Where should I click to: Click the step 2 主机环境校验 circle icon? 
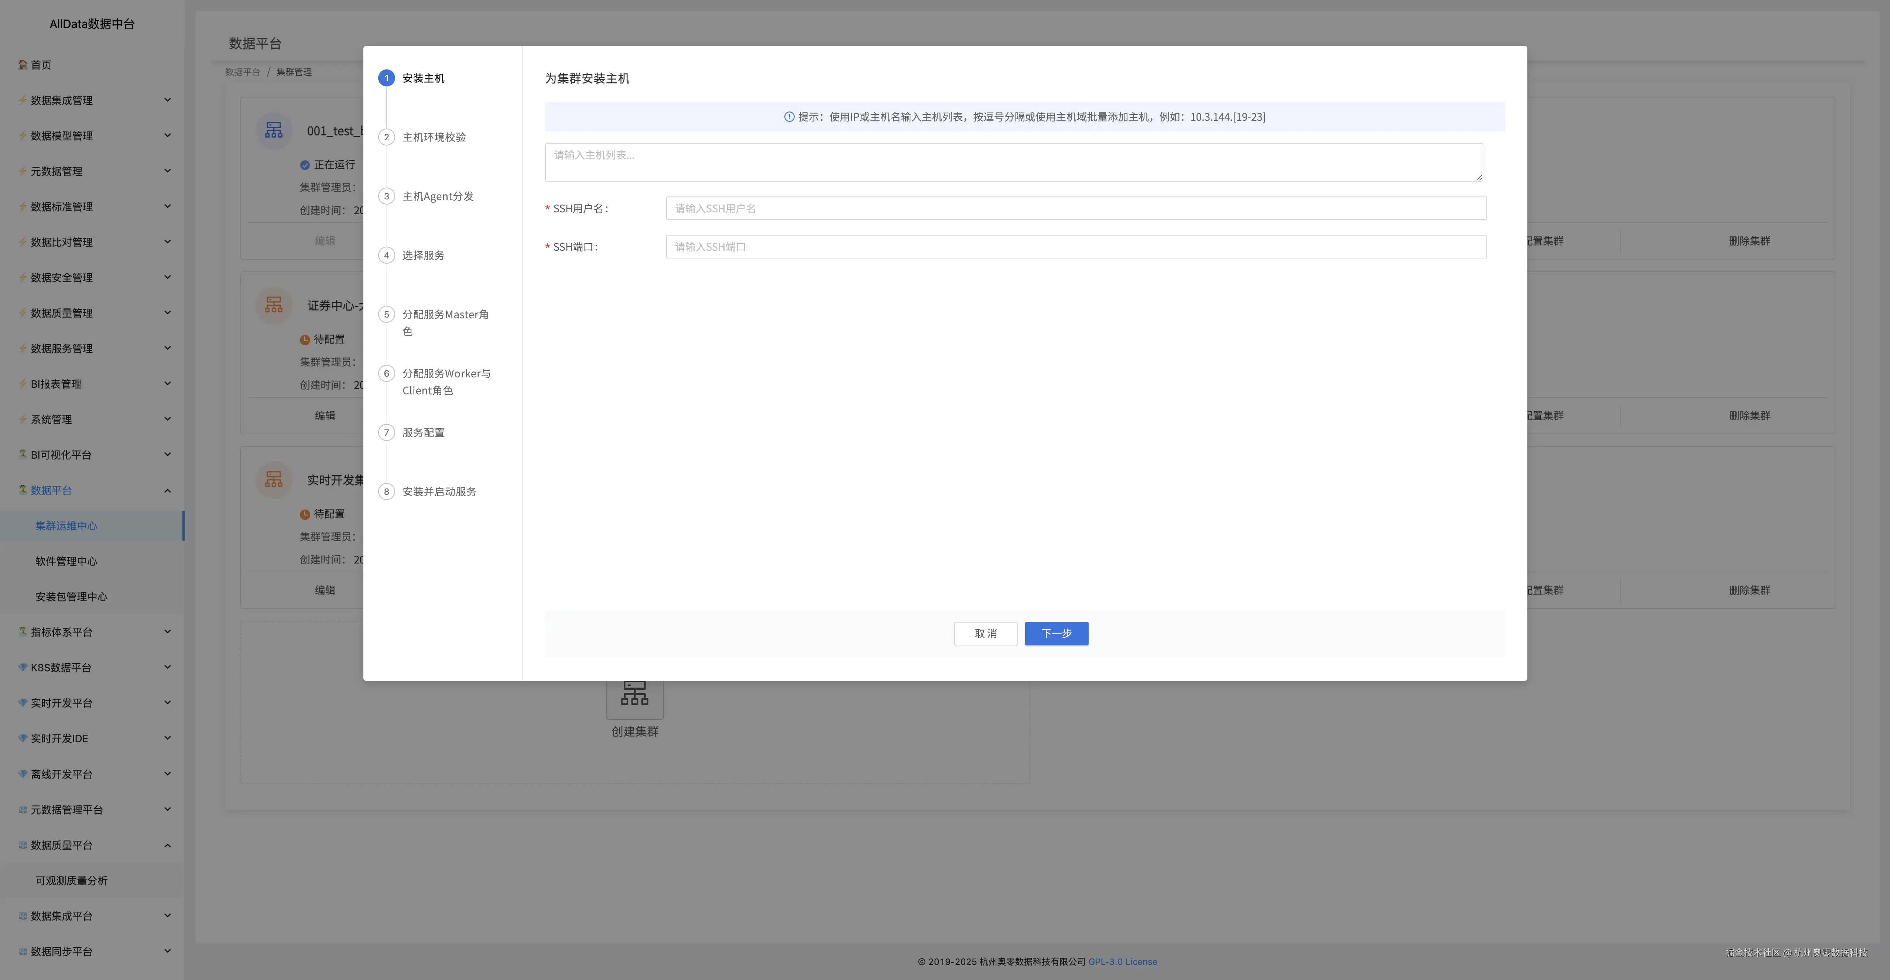point(387,137)
